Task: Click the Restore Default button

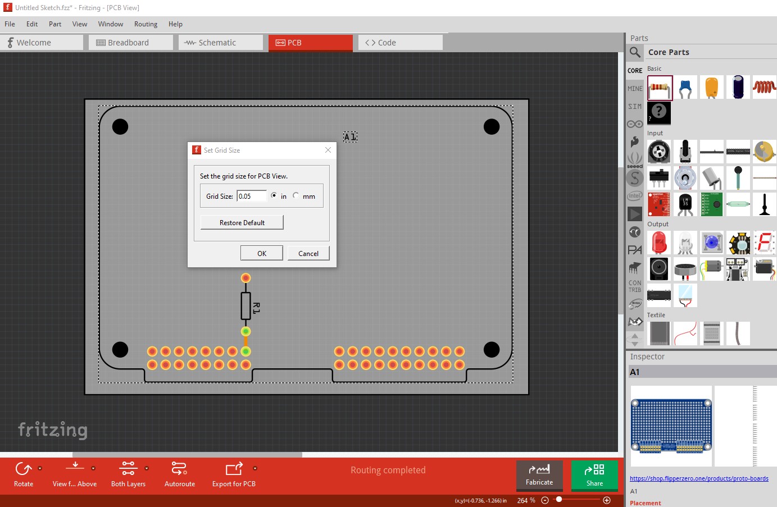Action: tap(242, 222)
